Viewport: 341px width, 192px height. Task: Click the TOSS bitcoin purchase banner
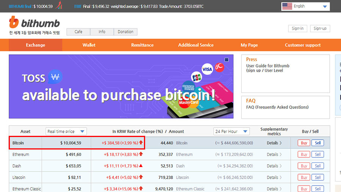121,87
